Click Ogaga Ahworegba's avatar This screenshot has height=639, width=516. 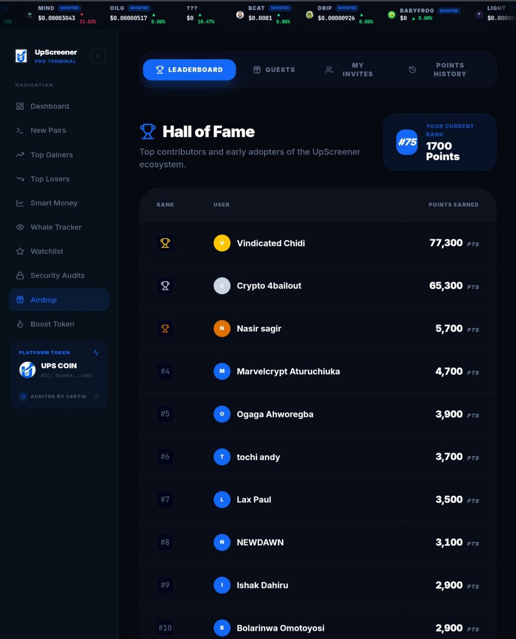(222, 414)
